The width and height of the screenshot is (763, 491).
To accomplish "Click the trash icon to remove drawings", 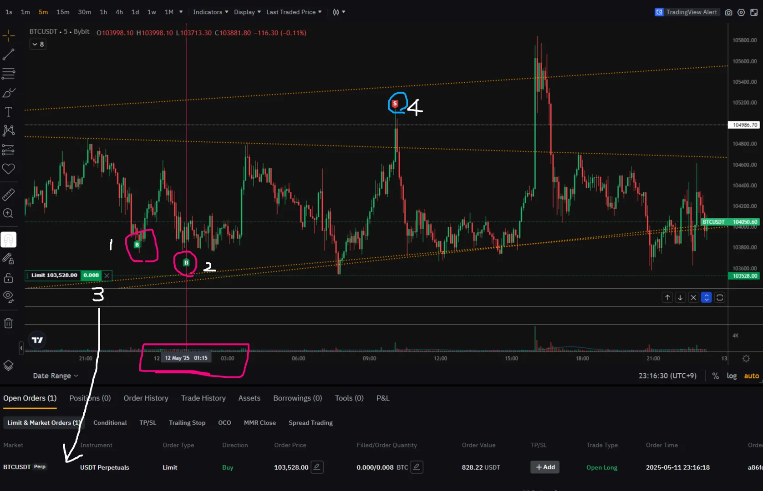I will [9, 323].
